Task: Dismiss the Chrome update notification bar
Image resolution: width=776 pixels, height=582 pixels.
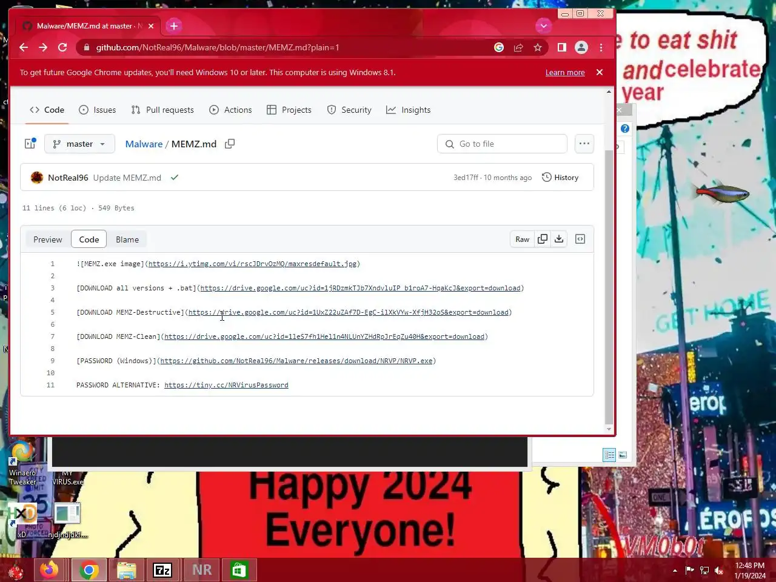Action: click(x=600, y=72)
